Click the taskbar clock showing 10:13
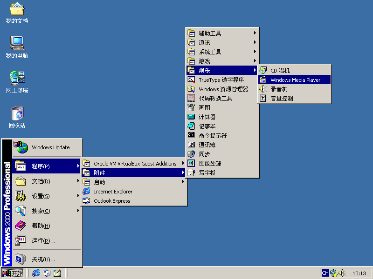This screenshot has width=373, height=279. pyautogui.click(x=359, y=273)
